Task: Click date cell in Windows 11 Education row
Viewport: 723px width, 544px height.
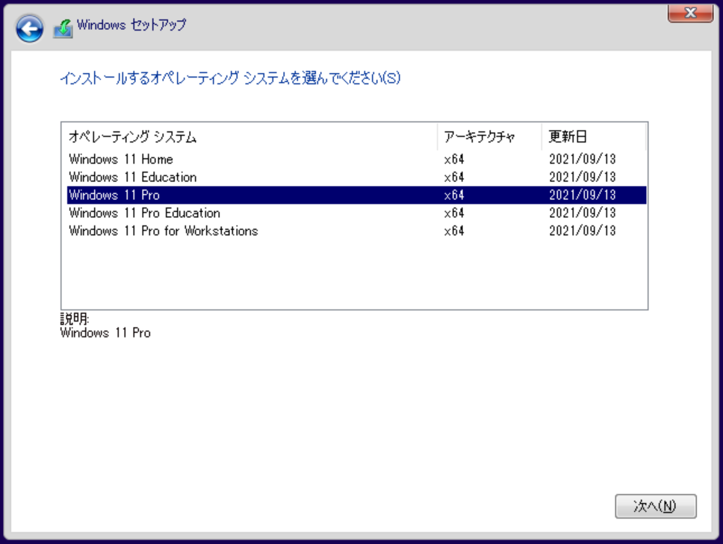Action: click(583, 178)
